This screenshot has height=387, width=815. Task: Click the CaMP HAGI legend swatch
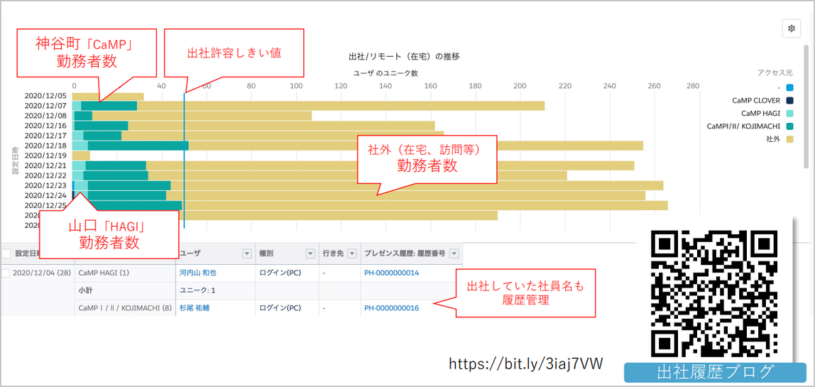(790, 113)
